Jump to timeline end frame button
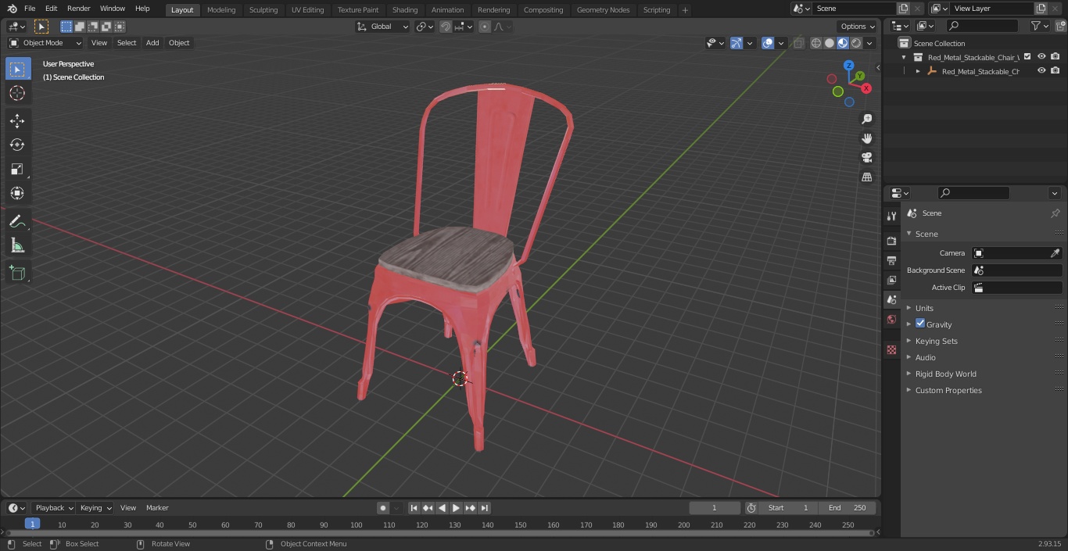Screen dimensions: 1068x551 click(x=485, y=508)
